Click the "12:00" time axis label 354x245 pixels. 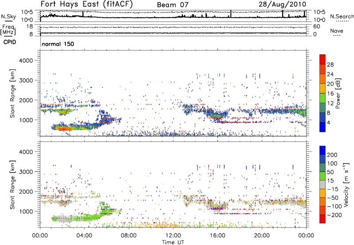tap(173, 236)
